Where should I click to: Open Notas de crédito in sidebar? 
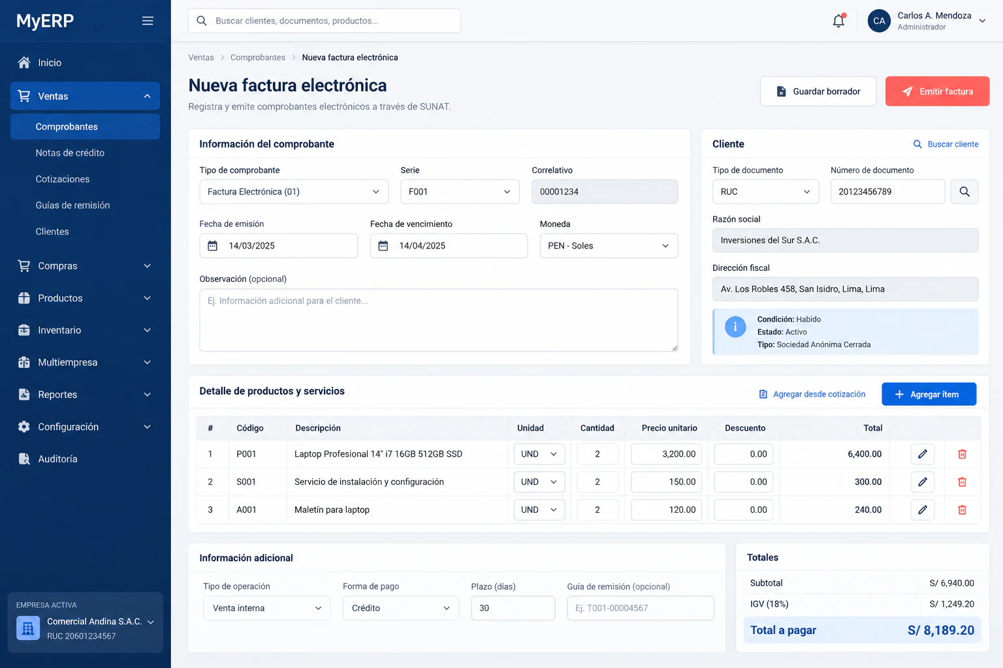point(70,153)
